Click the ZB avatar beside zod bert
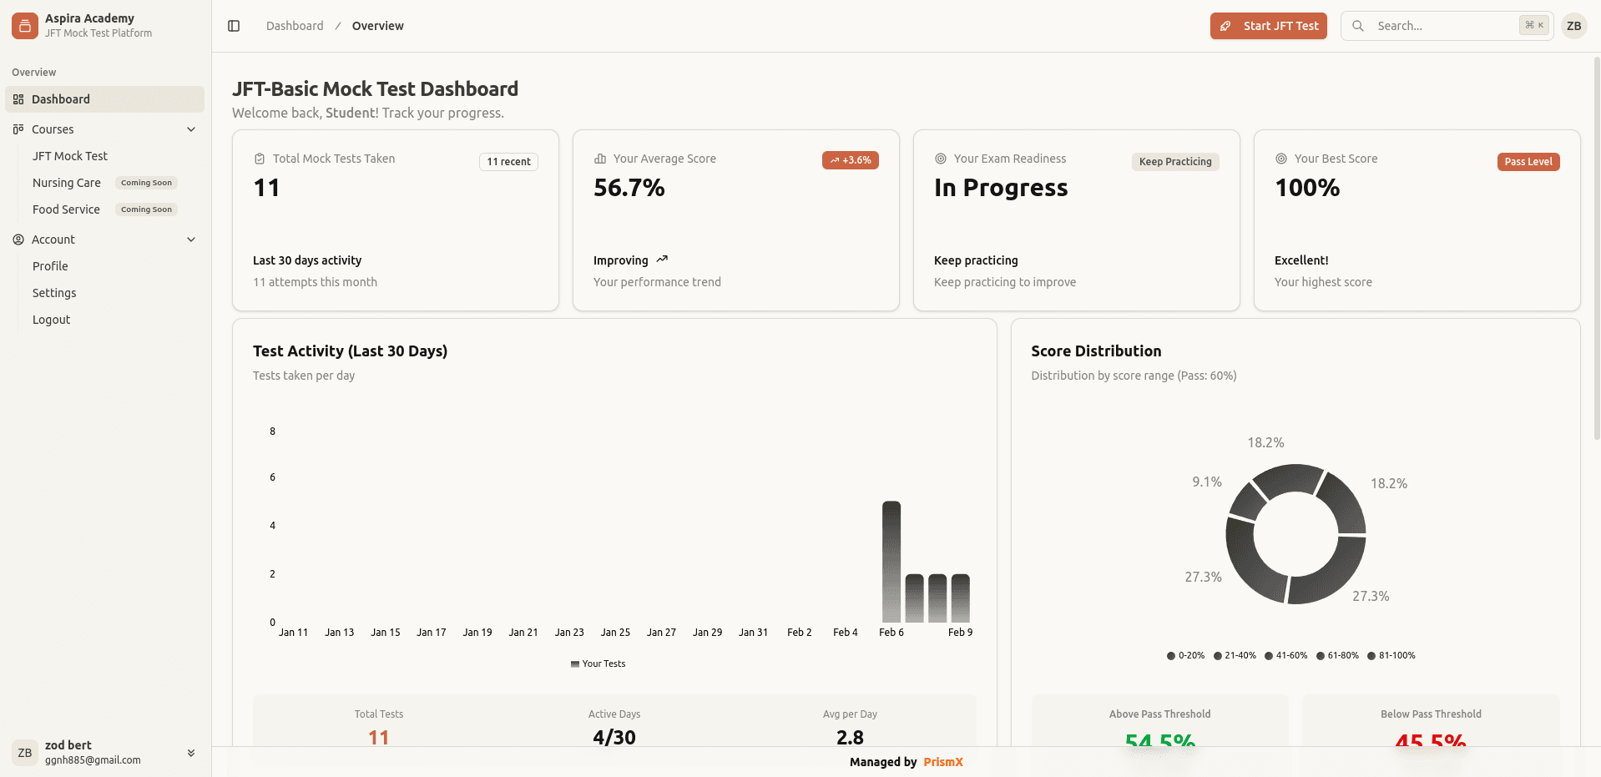The width and height of the screenshot is (1601, 777). [25, 753]
